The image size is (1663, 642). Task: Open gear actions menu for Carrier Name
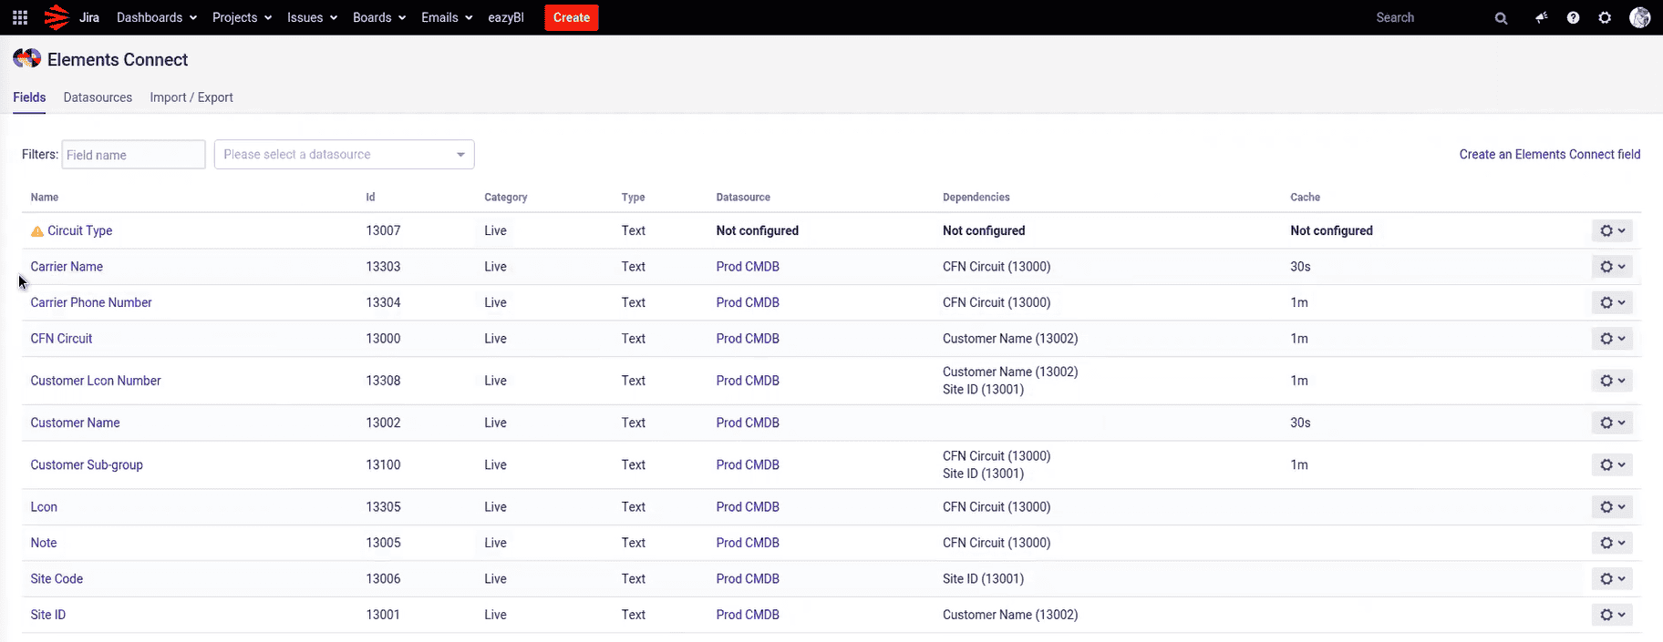(x=1611, y=267)
